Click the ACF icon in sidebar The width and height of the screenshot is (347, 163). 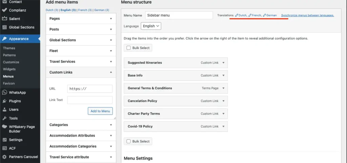[x=4, y=148]
